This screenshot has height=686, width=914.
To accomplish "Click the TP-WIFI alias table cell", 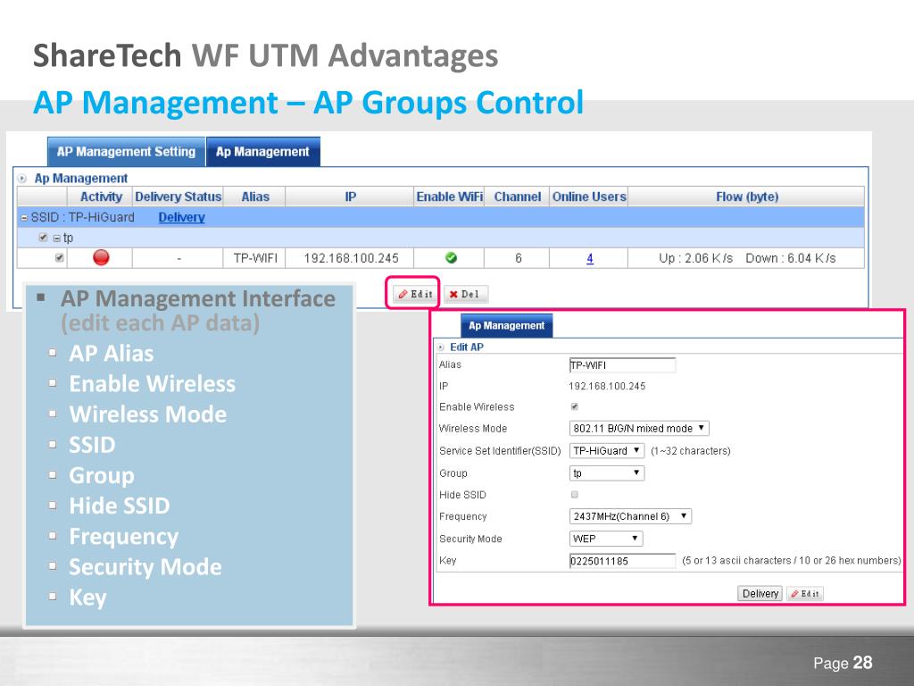I will pos(254,258).
